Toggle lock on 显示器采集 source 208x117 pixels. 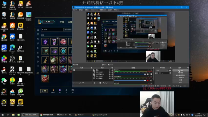[x=112, y=78]
